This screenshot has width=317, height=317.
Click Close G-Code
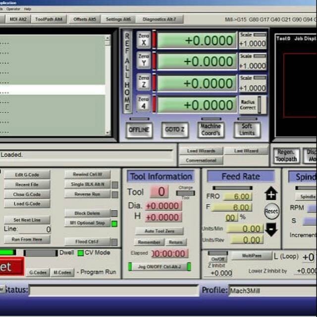[x=27, y=194]
